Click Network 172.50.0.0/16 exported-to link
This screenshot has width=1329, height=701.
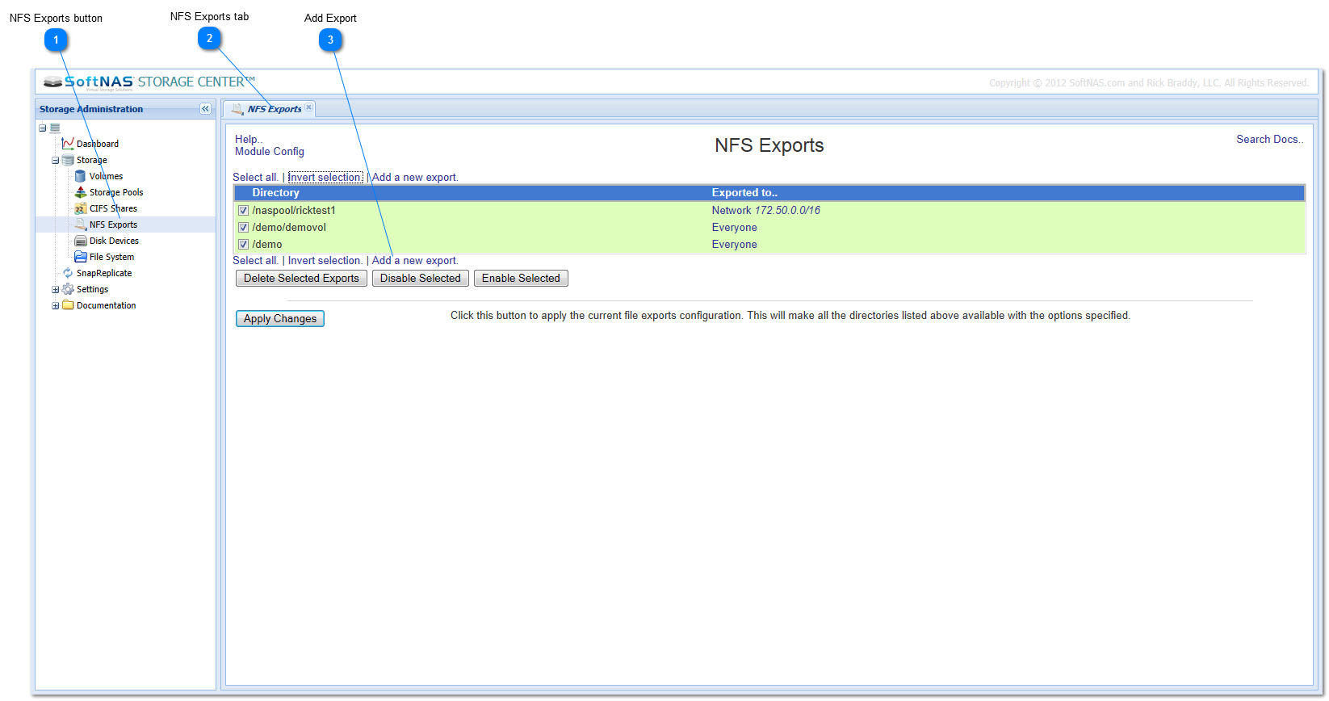[x=766, y=210]
